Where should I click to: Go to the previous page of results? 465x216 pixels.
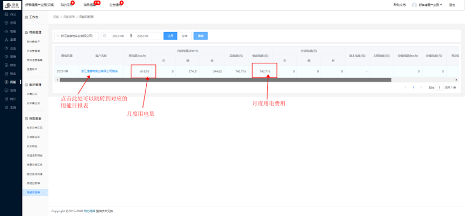405,88
